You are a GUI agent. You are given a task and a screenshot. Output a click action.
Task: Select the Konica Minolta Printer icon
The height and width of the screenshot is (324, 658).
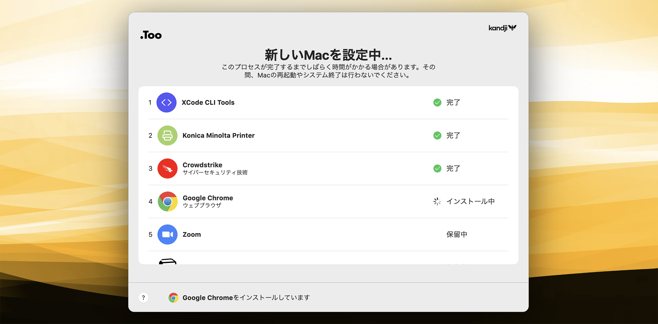point(167,135)
